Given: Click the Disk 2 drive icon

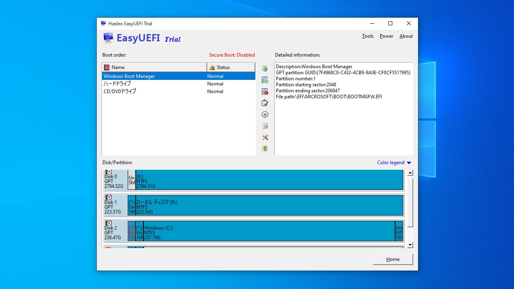Looking at the screenshot, I should pyautogui.click(x=108, y=223).
